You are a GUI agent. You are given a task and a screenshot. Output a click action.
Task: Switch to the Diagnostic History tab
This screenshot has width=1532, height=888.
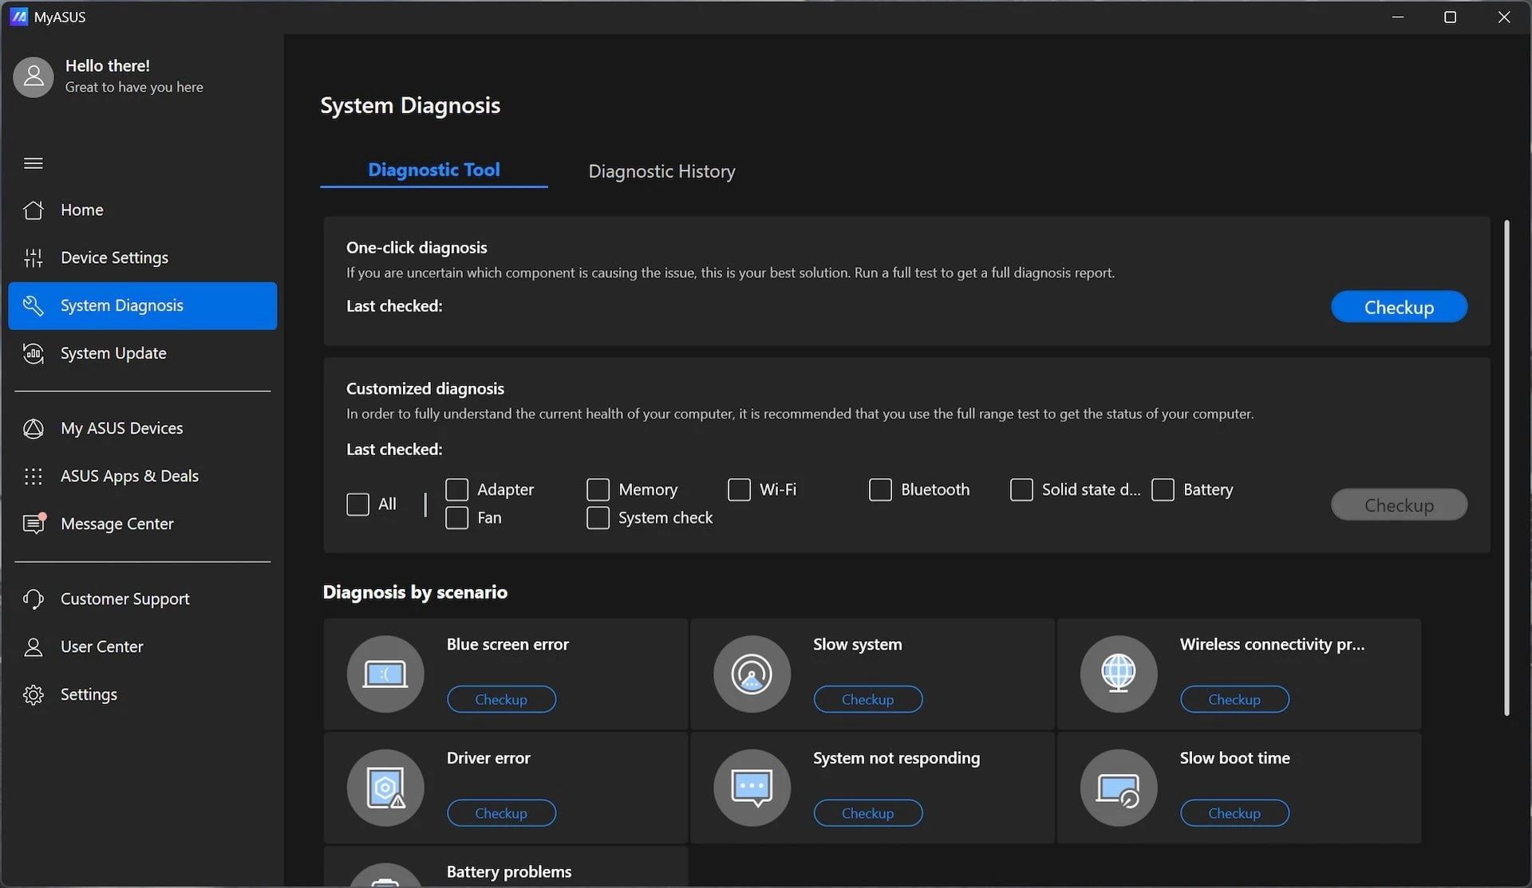coord(661,171)
